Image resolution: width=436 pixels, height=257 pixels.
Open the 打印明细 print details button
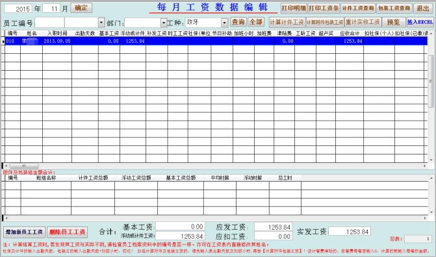point(294,8)
